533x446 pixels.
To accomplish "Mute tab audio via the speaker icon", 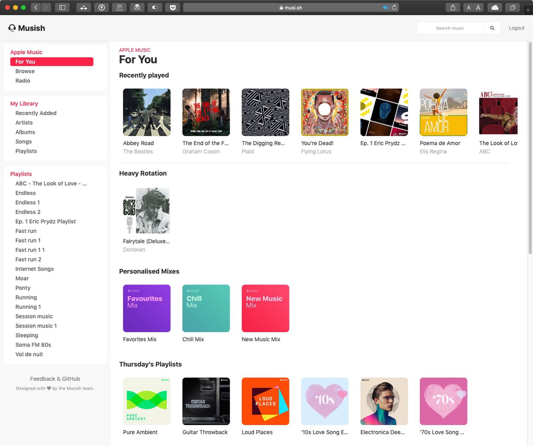I will click(x=385, y=7).
